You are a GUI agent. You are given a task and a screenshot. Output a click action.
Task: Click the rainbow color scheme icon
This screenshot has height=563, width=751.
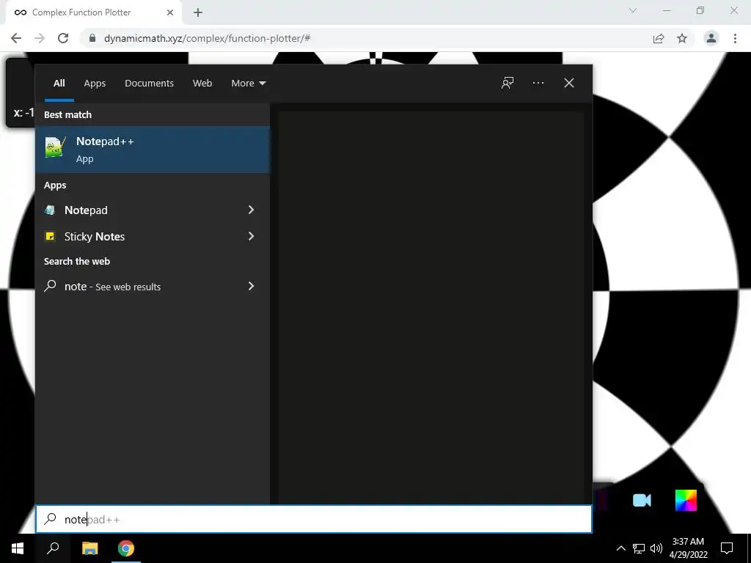pyautogui.click(x=686, y=500)
